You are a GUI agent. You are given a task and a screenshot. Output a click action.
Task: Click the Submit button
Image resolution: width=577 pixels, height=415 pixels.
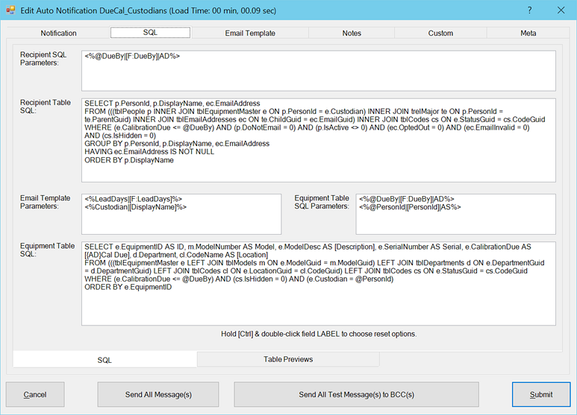pos(541,394)
